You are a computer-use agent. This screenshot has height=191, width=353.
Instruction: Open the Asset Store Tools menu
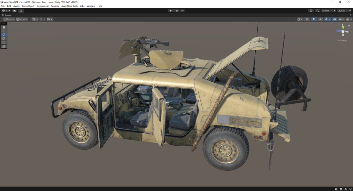pos(69,6)
